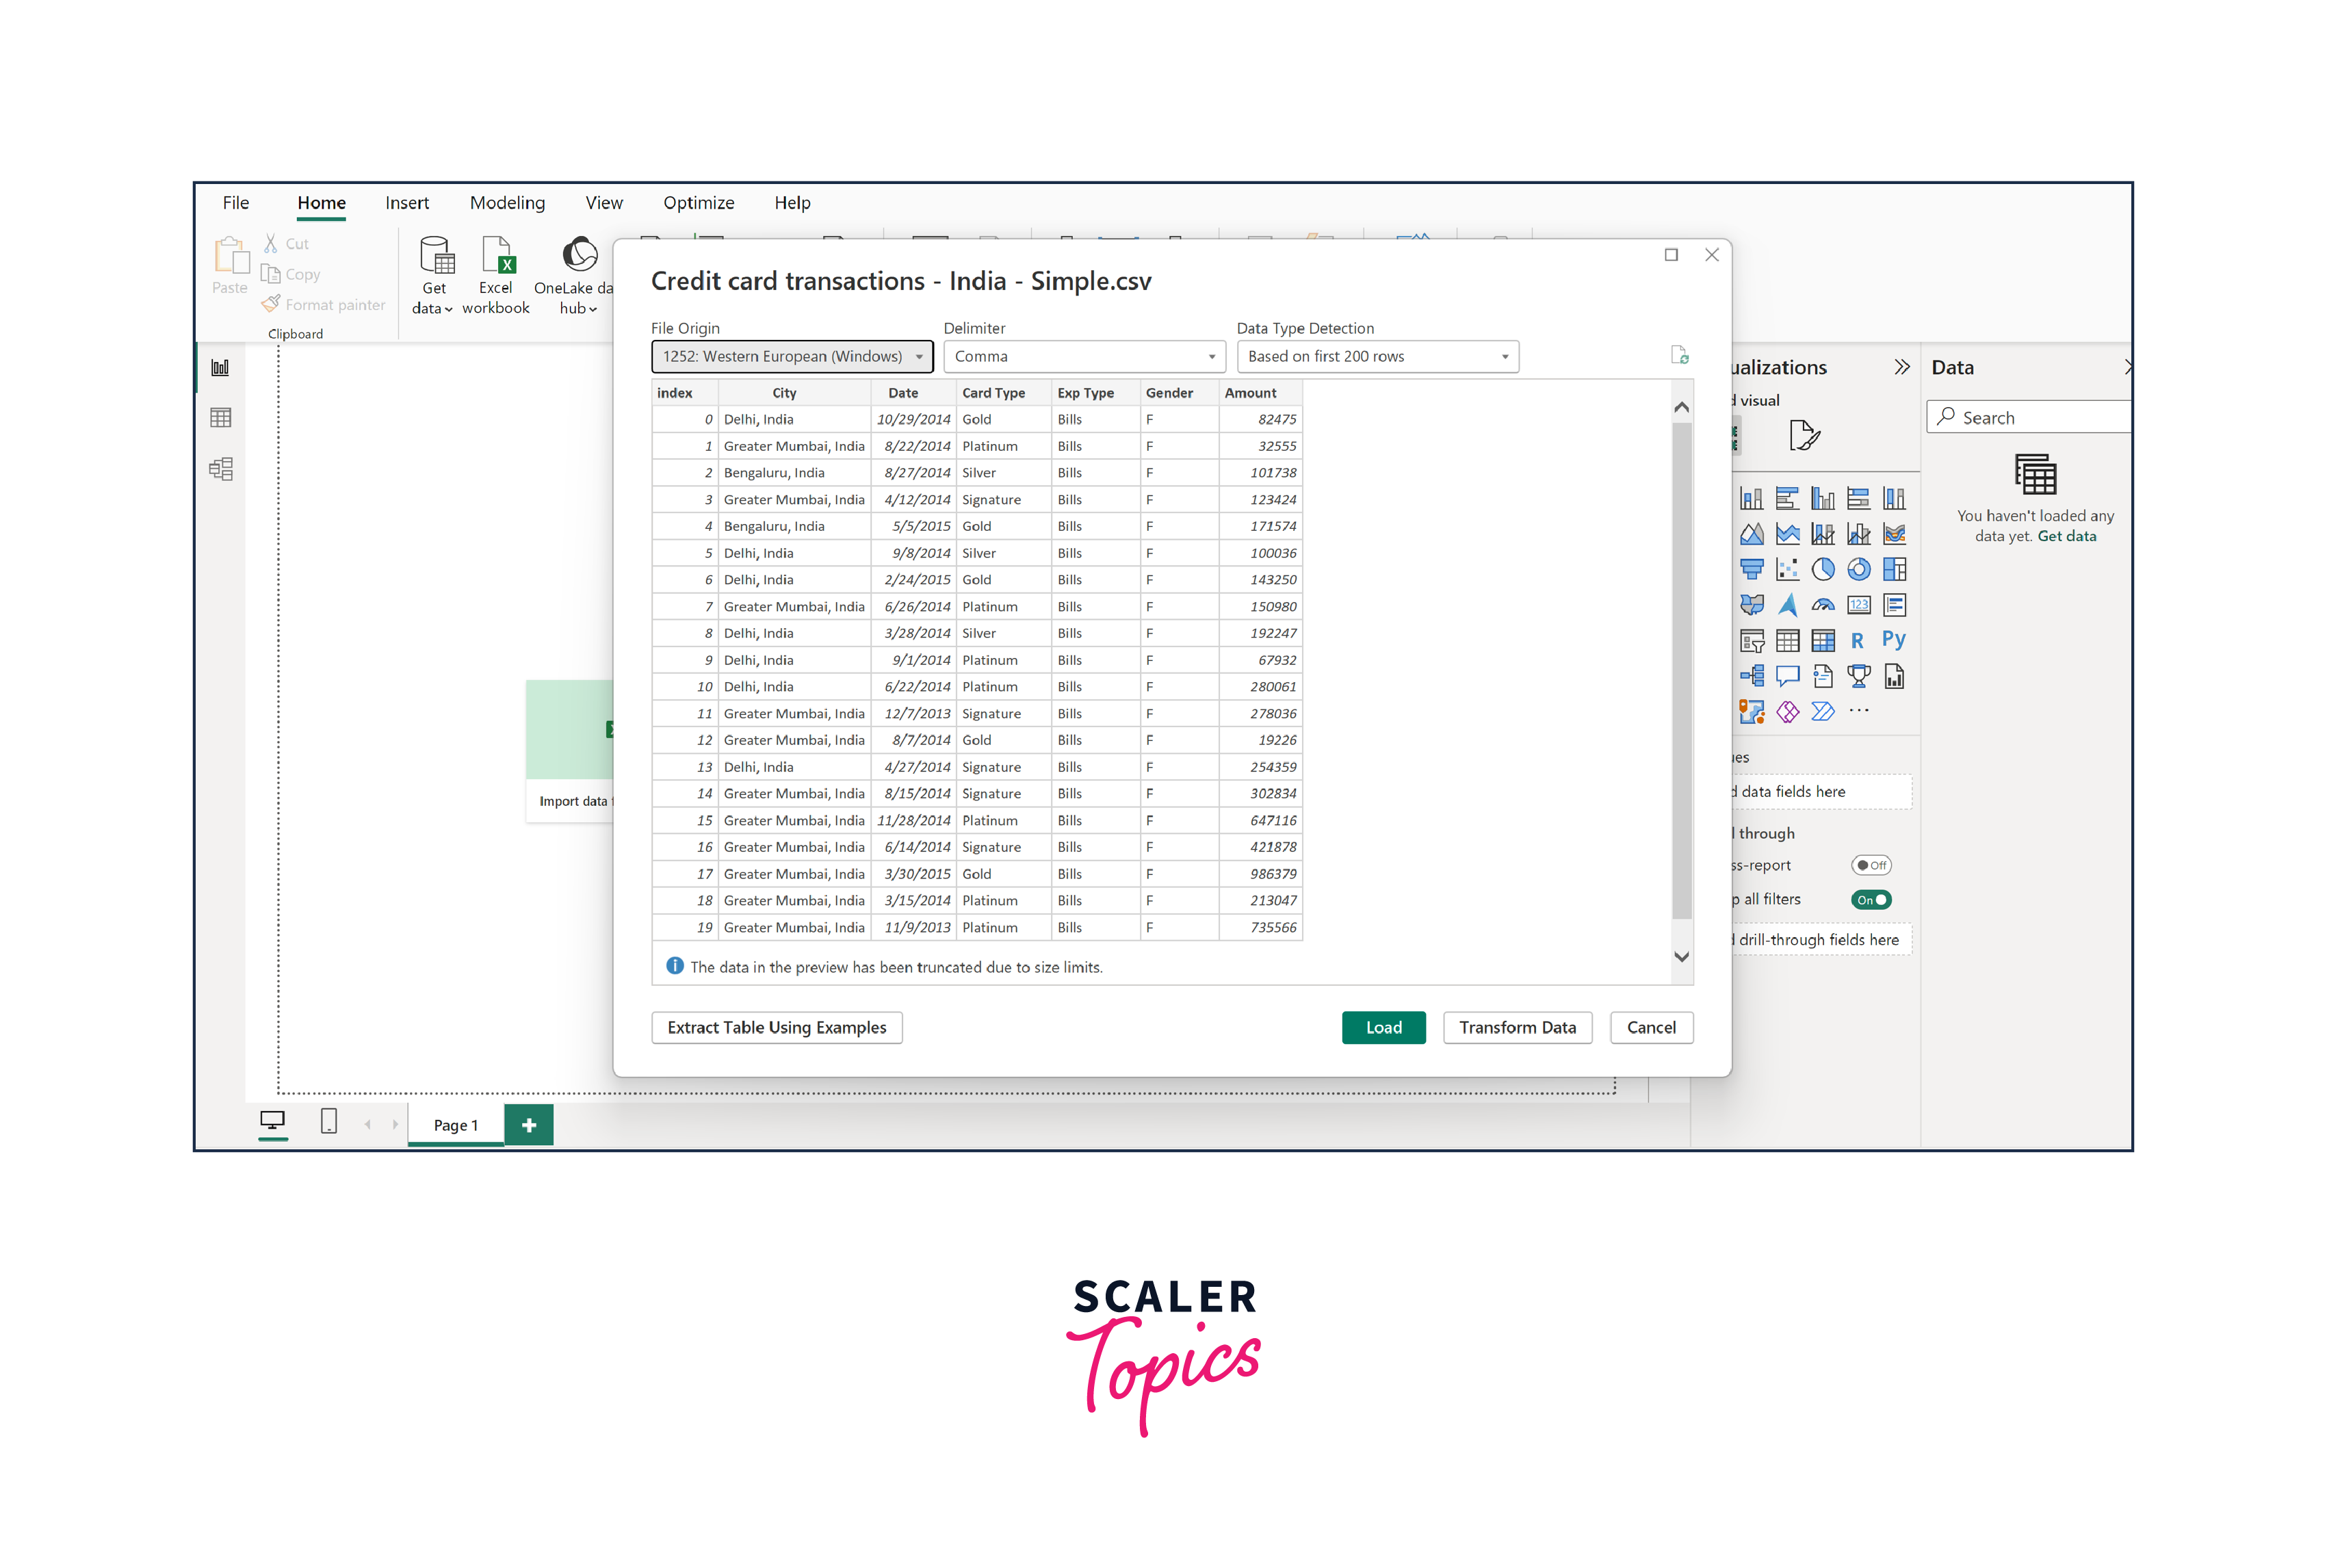Enable the cross-report toggle
Image resolution: width=2327 pixels, height=1568 pixels.
pyautogui.click(x=1871, y=865)
